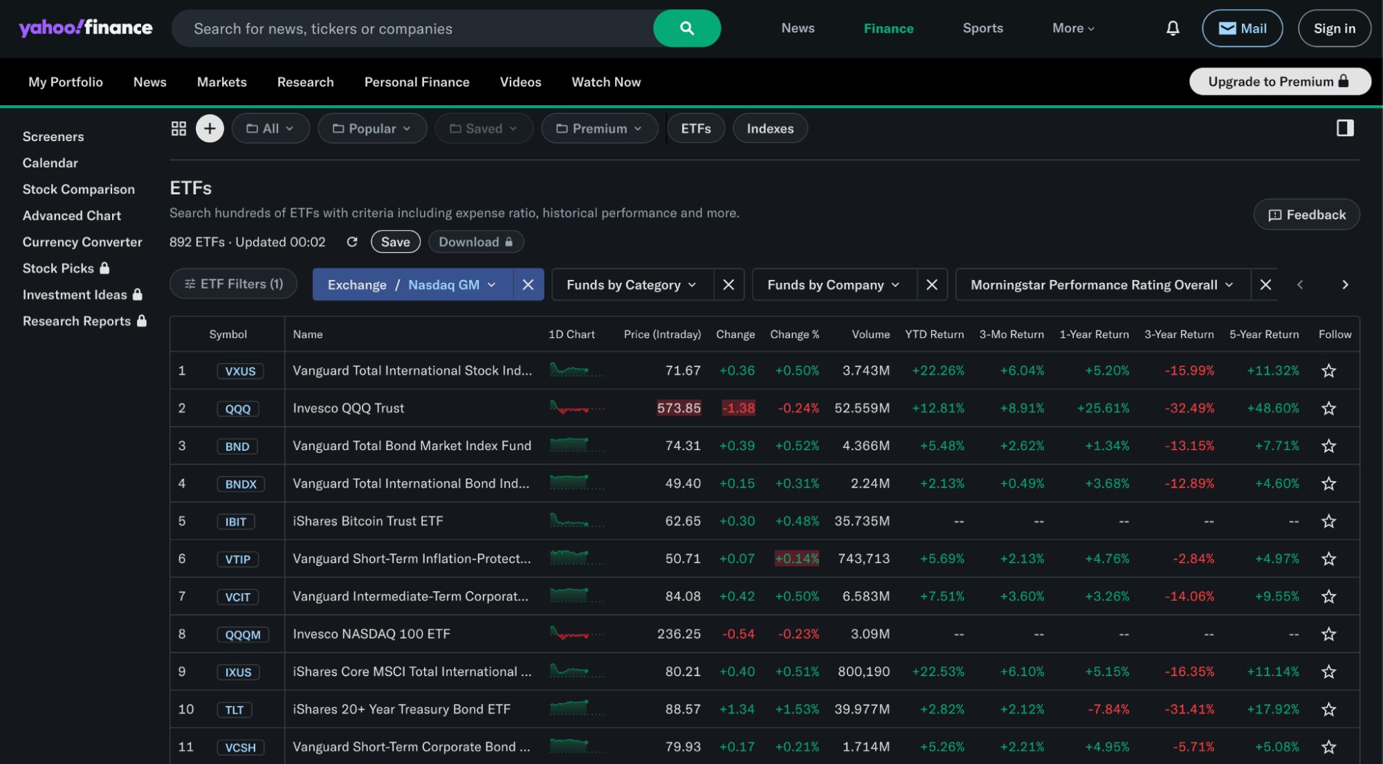
Task: Click the Sign in button
Action: click(1334, 28)
